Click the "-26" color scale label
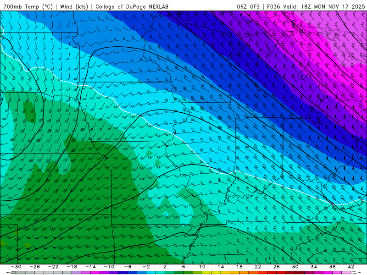Screen dimensions: 367x275 tap(35, 267)
